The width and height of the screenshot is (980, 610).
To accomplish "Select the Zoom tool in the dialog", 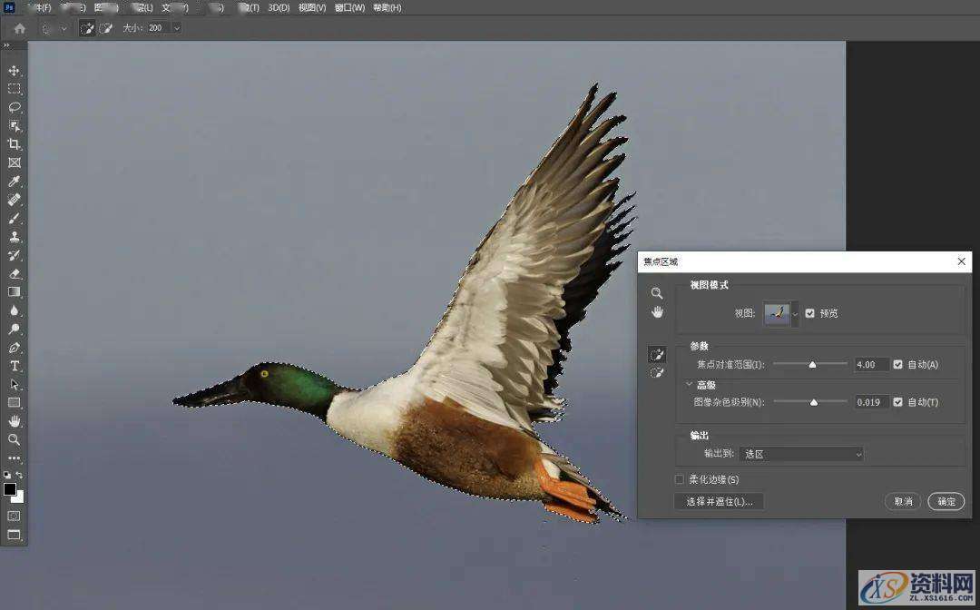I will click(657, 292).
